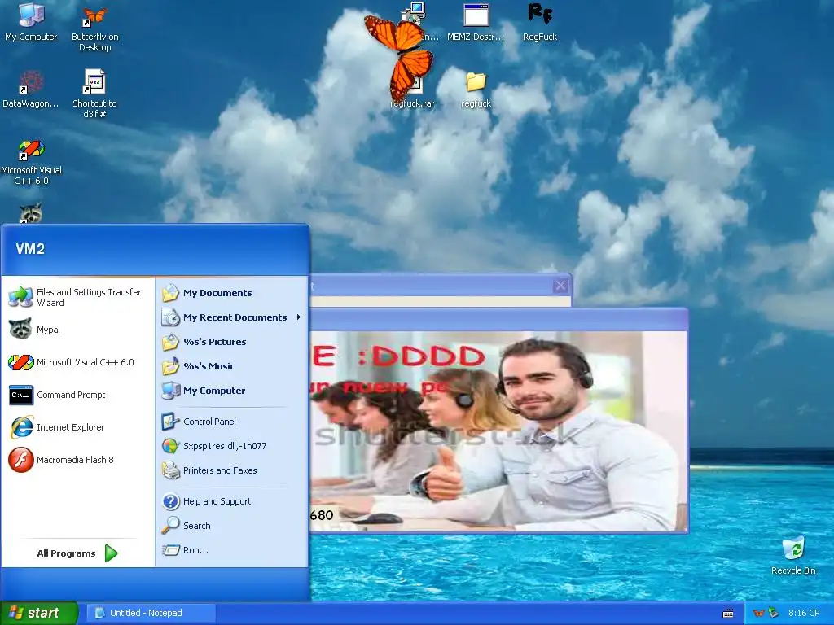Open Microsoft Visual C++ 6.0 desktop icon

pyautogui.click(x=31, y=162)
